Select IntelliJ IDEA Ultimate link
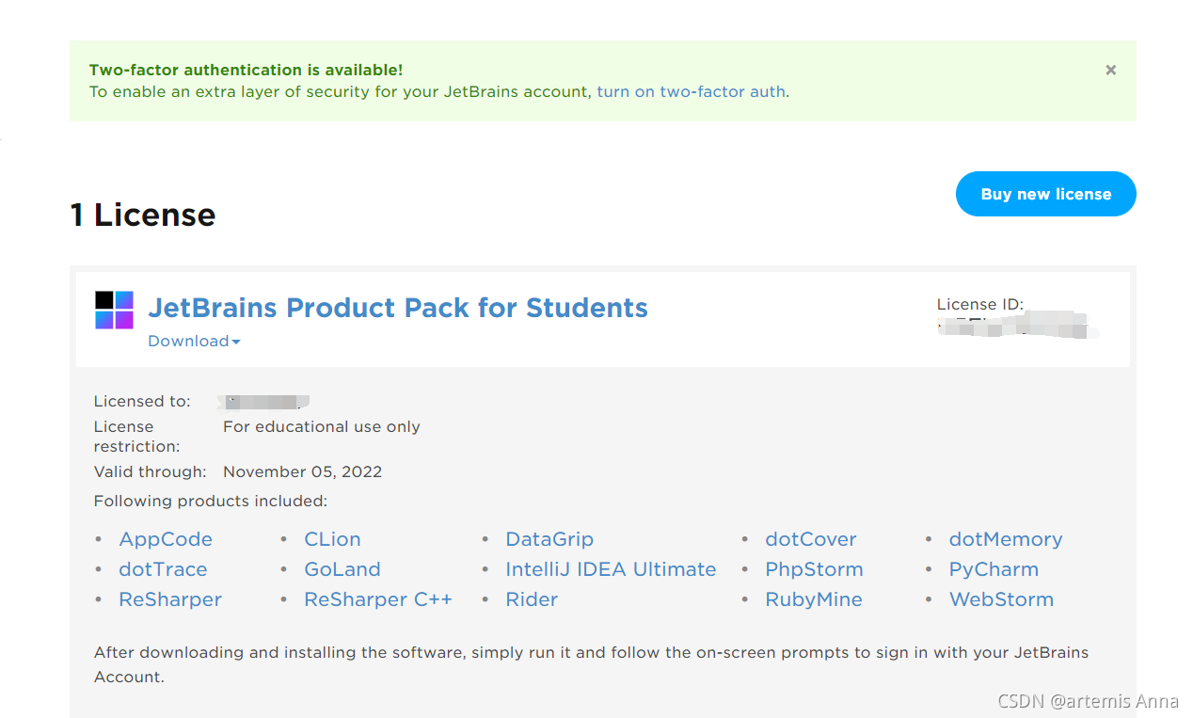1193x718 pixels. point(611,569)
